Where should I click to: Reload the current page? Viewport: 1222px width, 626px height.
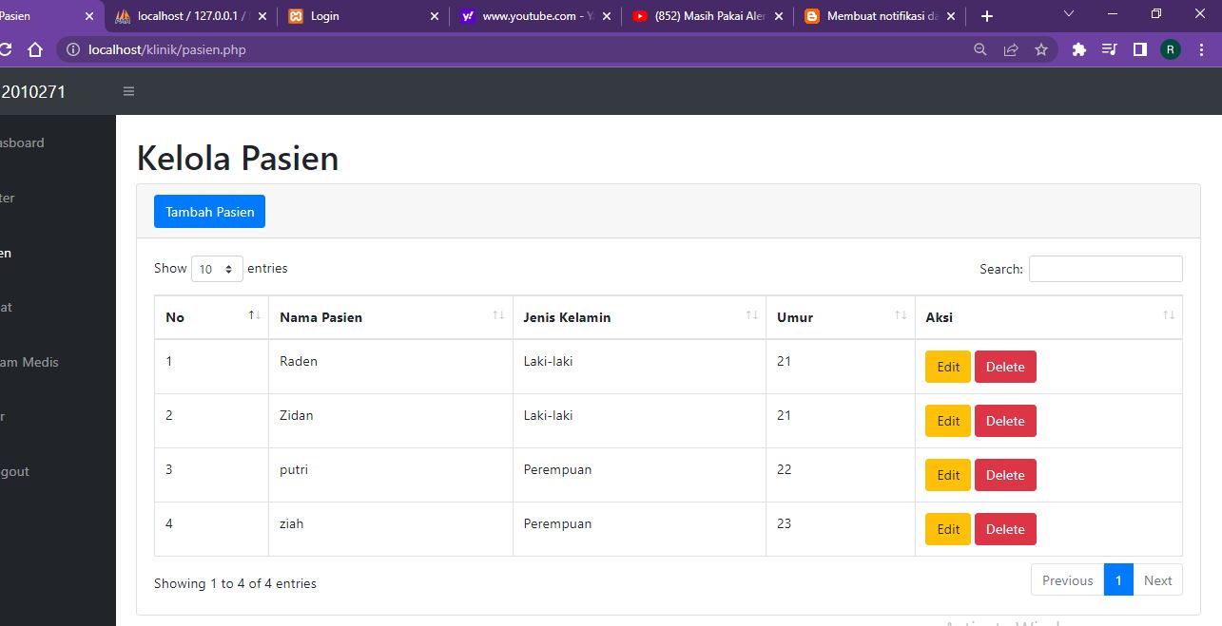point(9,49)
